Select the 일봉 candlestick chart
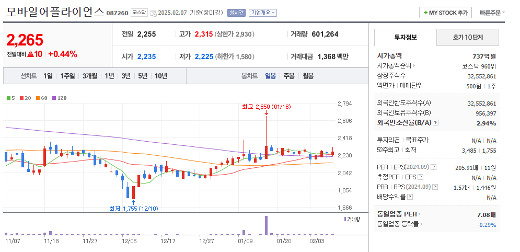The height and width of the screenshot is (252, 520). click(270, 76)
